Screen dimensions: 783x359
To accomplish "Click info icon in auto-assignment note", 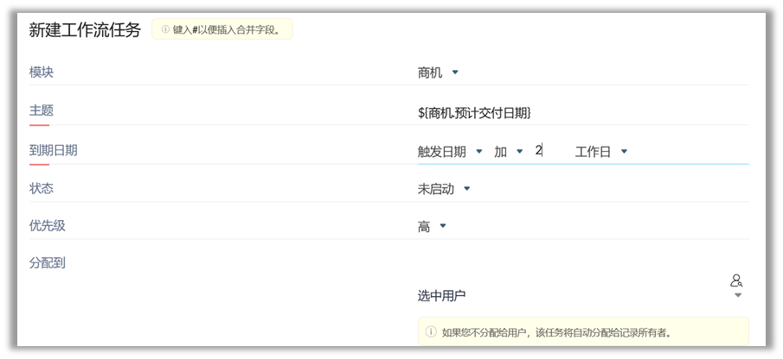I will (x=431, y=331).
